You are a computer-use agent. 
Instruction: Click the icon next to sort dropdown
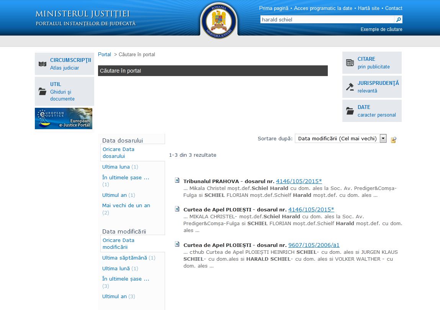point(393,140)
